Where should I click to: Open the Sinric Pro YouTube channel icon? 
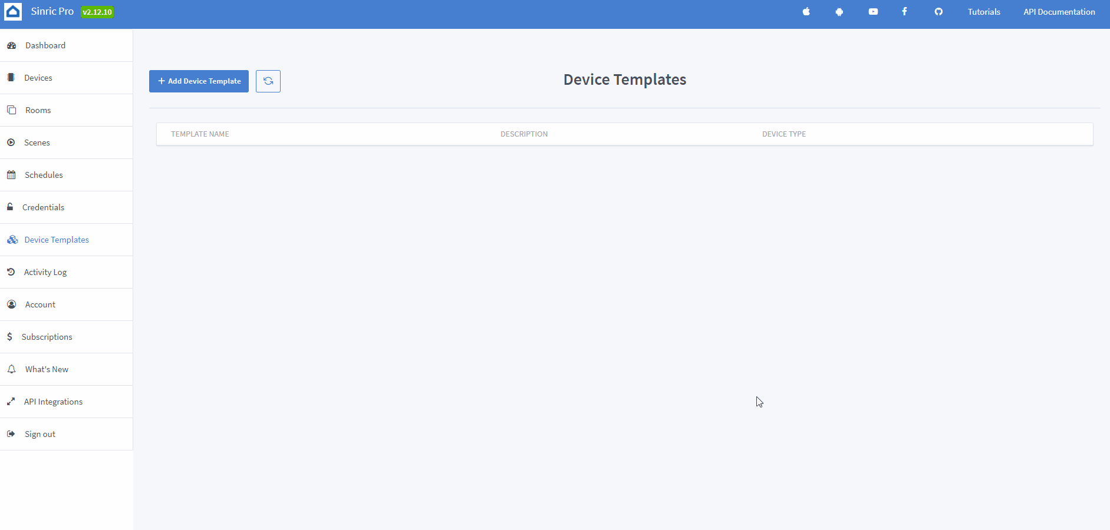coord(872,12)
